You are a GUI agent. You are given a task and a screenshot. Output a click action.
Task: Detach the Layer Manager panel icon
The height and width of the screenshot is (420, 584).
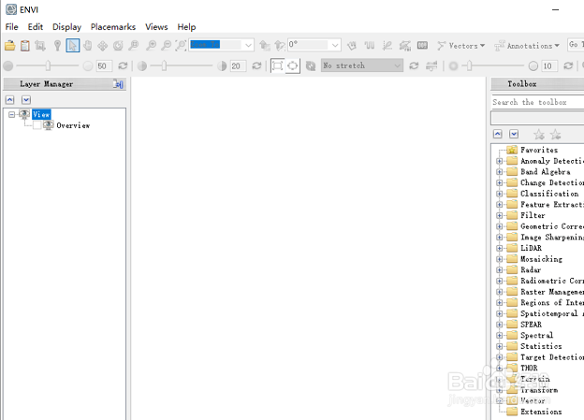click(118, 84)
